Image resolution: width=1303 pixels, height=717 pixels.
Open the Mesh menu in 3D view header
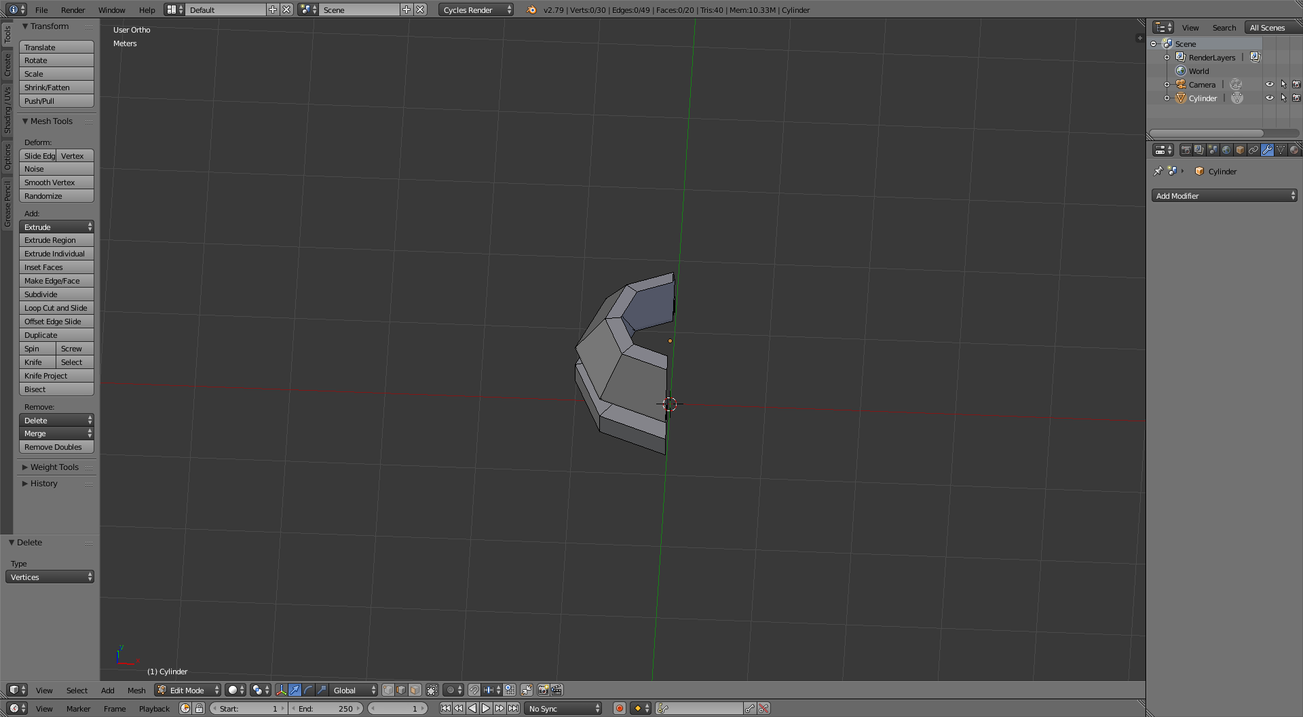[136, 691]
